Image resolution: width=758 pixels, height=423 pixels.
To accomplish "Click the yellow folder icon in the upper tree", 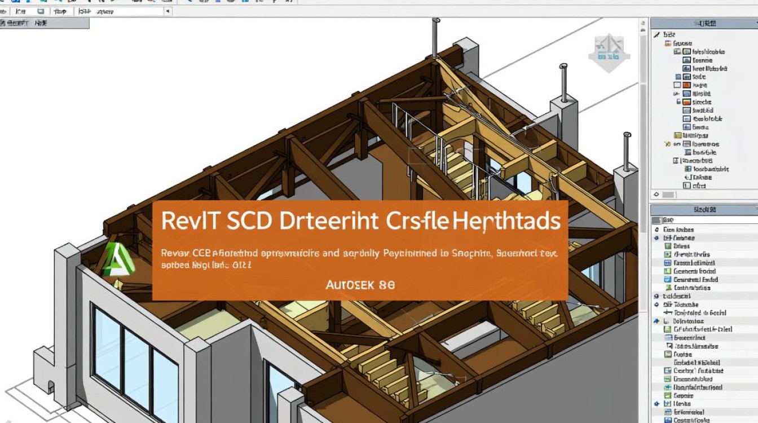I will (x=678, y=135).
